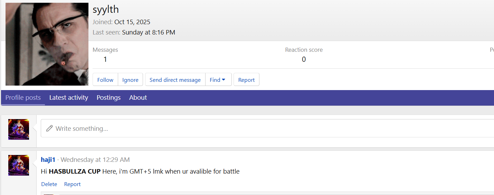Delete haji1's profile post

point(49,184)
